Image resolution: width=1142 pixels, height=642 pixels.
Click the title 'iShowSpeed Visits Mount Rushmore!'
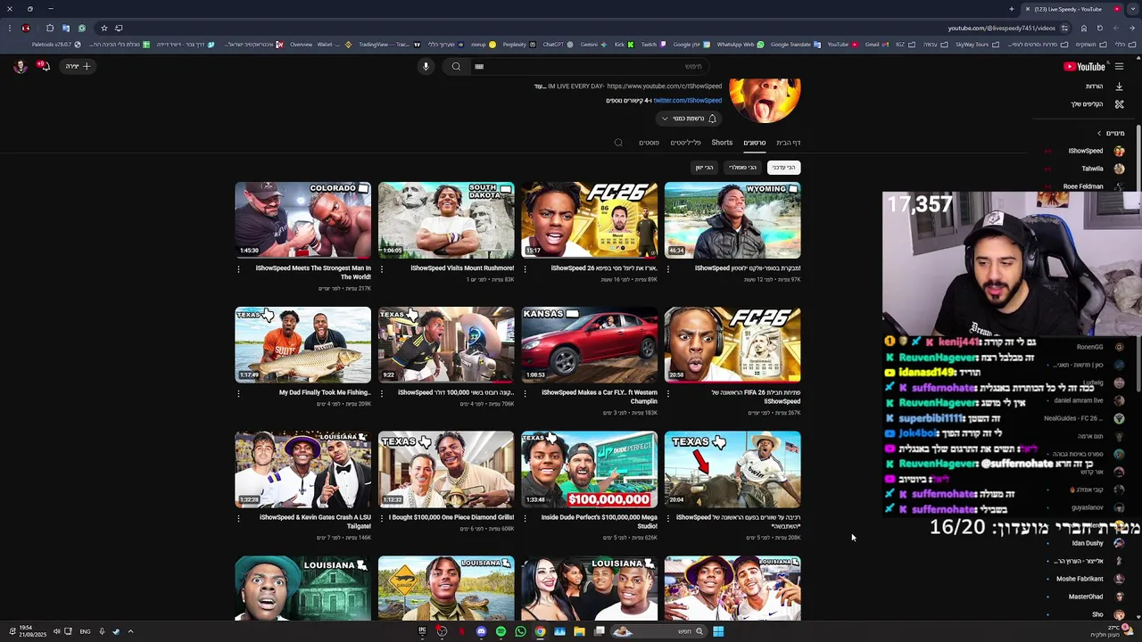(x=462, y=267)
